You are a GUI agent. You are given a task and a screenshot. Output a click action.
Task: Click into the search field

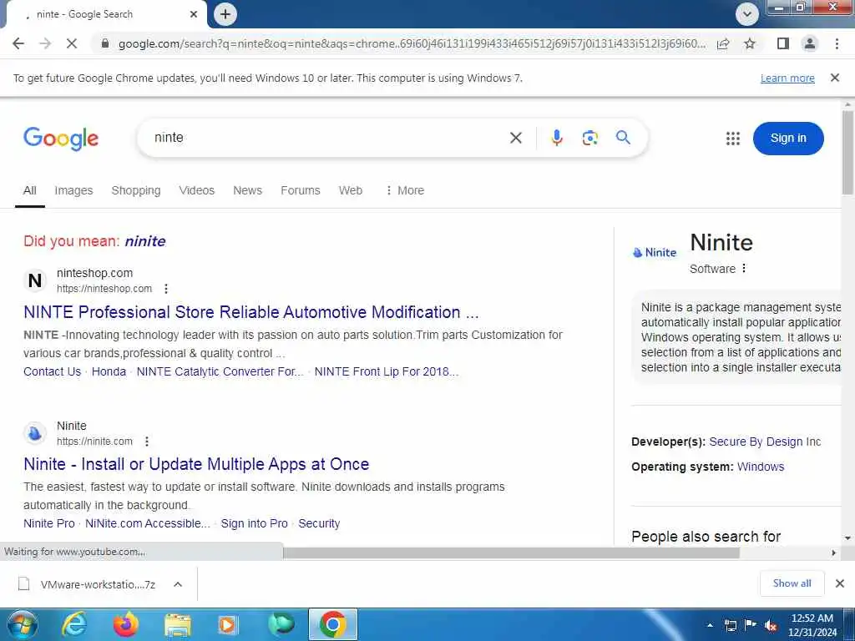click(x=327, y=138)
